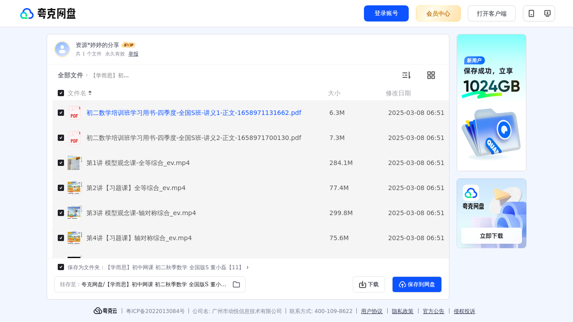Uncheck the 讲义1 PDF checkbox
This screenshot has width=573, height=322.
[x=61, y=113]
